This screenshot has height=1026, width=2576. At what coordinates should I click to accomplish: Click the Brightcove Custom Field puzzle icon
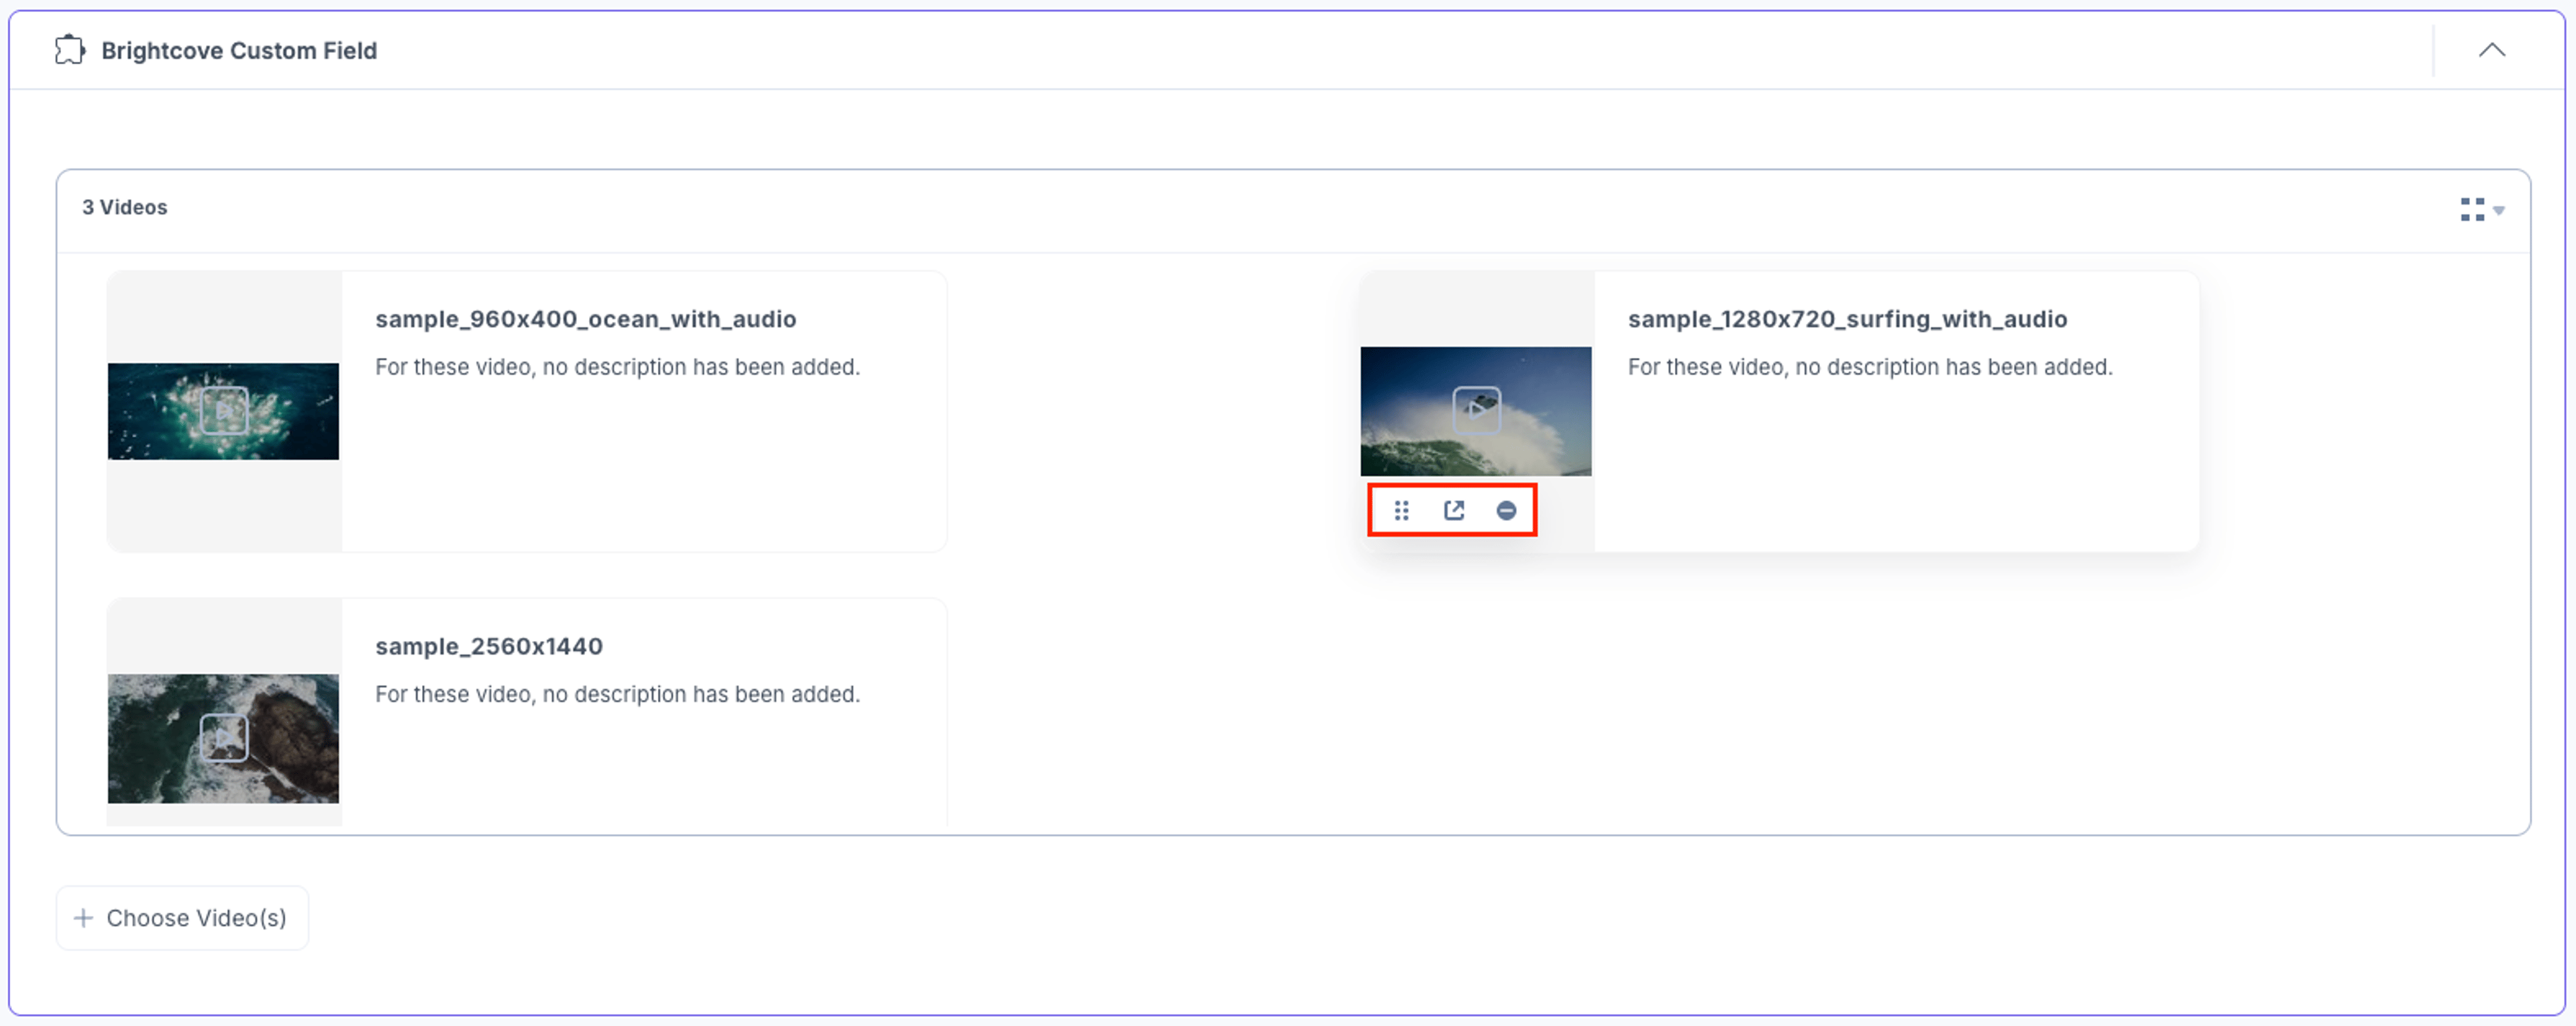pos(69,50)
